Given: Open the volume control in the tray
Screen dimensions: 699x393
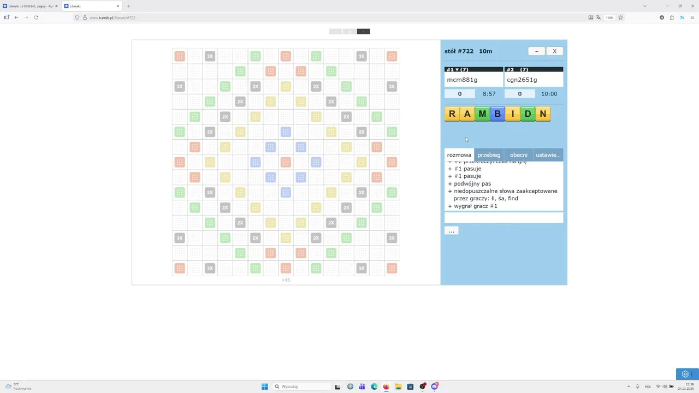Looking at the screenshot, I should pos(665,386).
